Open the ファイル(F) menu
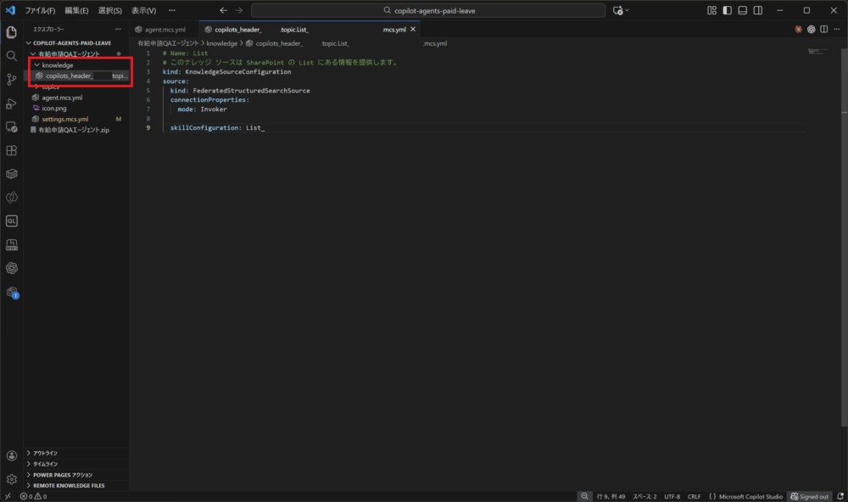Screen dimensions: 848x502 click(x=40, y=10)
